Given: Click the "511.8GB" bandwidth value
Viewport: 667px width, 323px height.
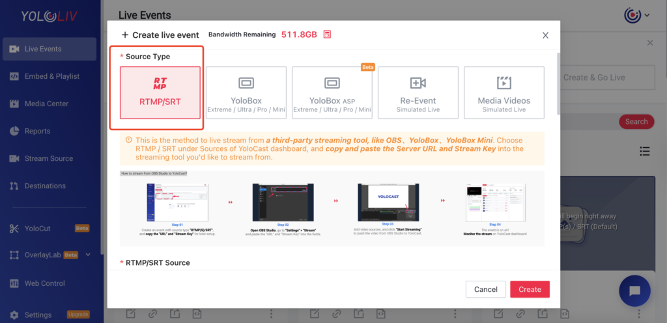Looking at the screenshot, I should (300, 35).
